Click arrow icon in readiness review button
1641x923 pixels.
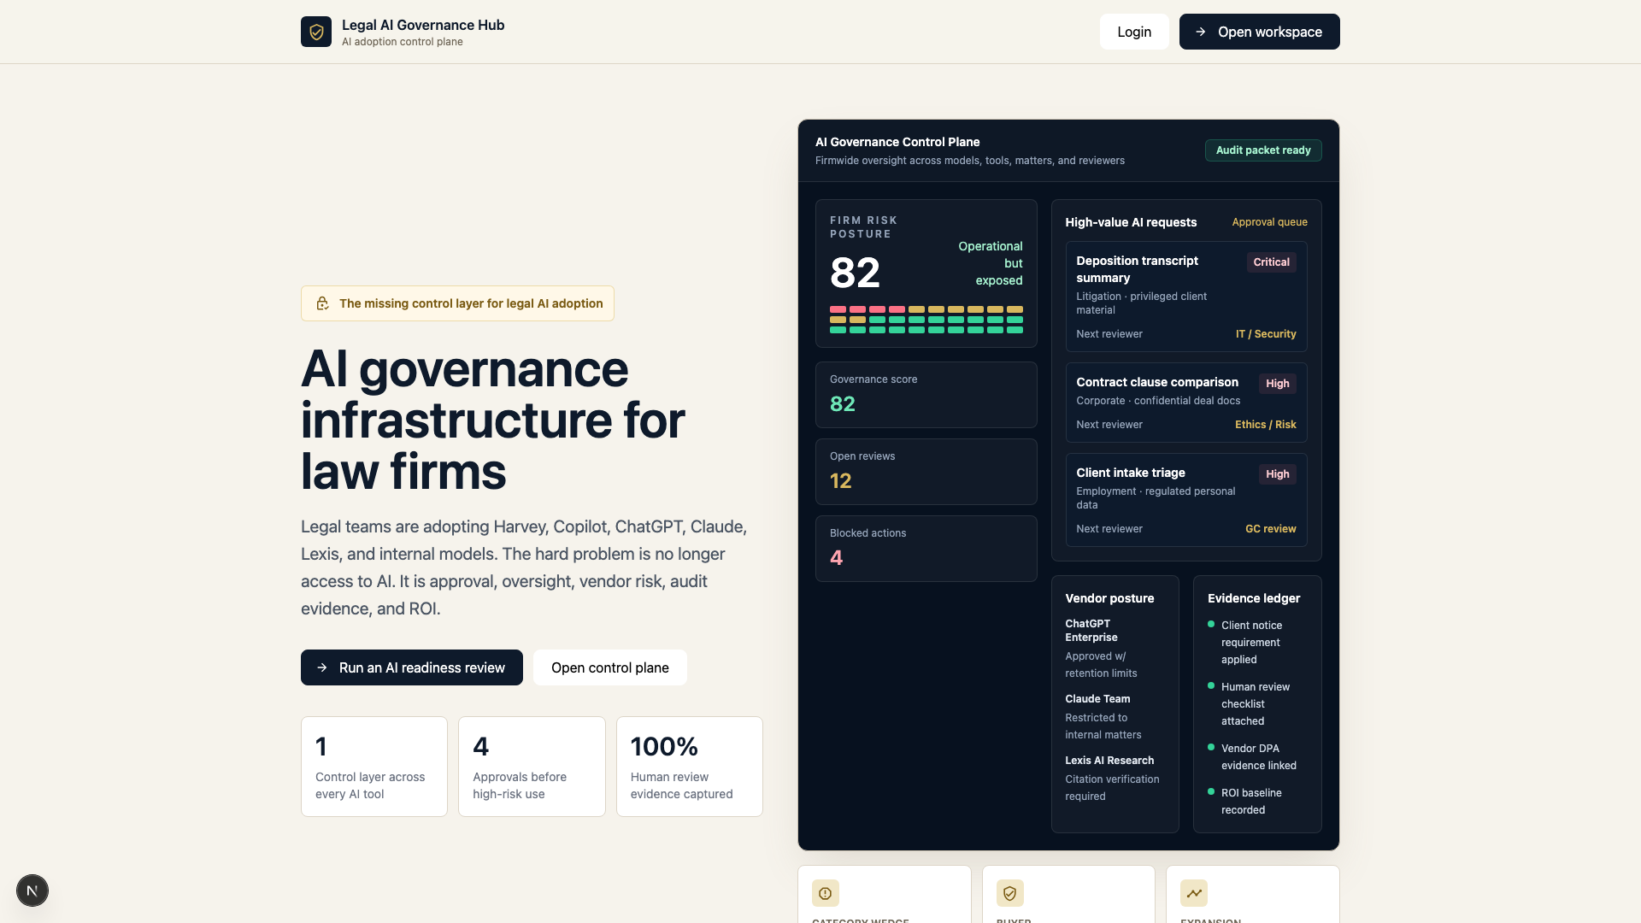[x=322, y=667]
